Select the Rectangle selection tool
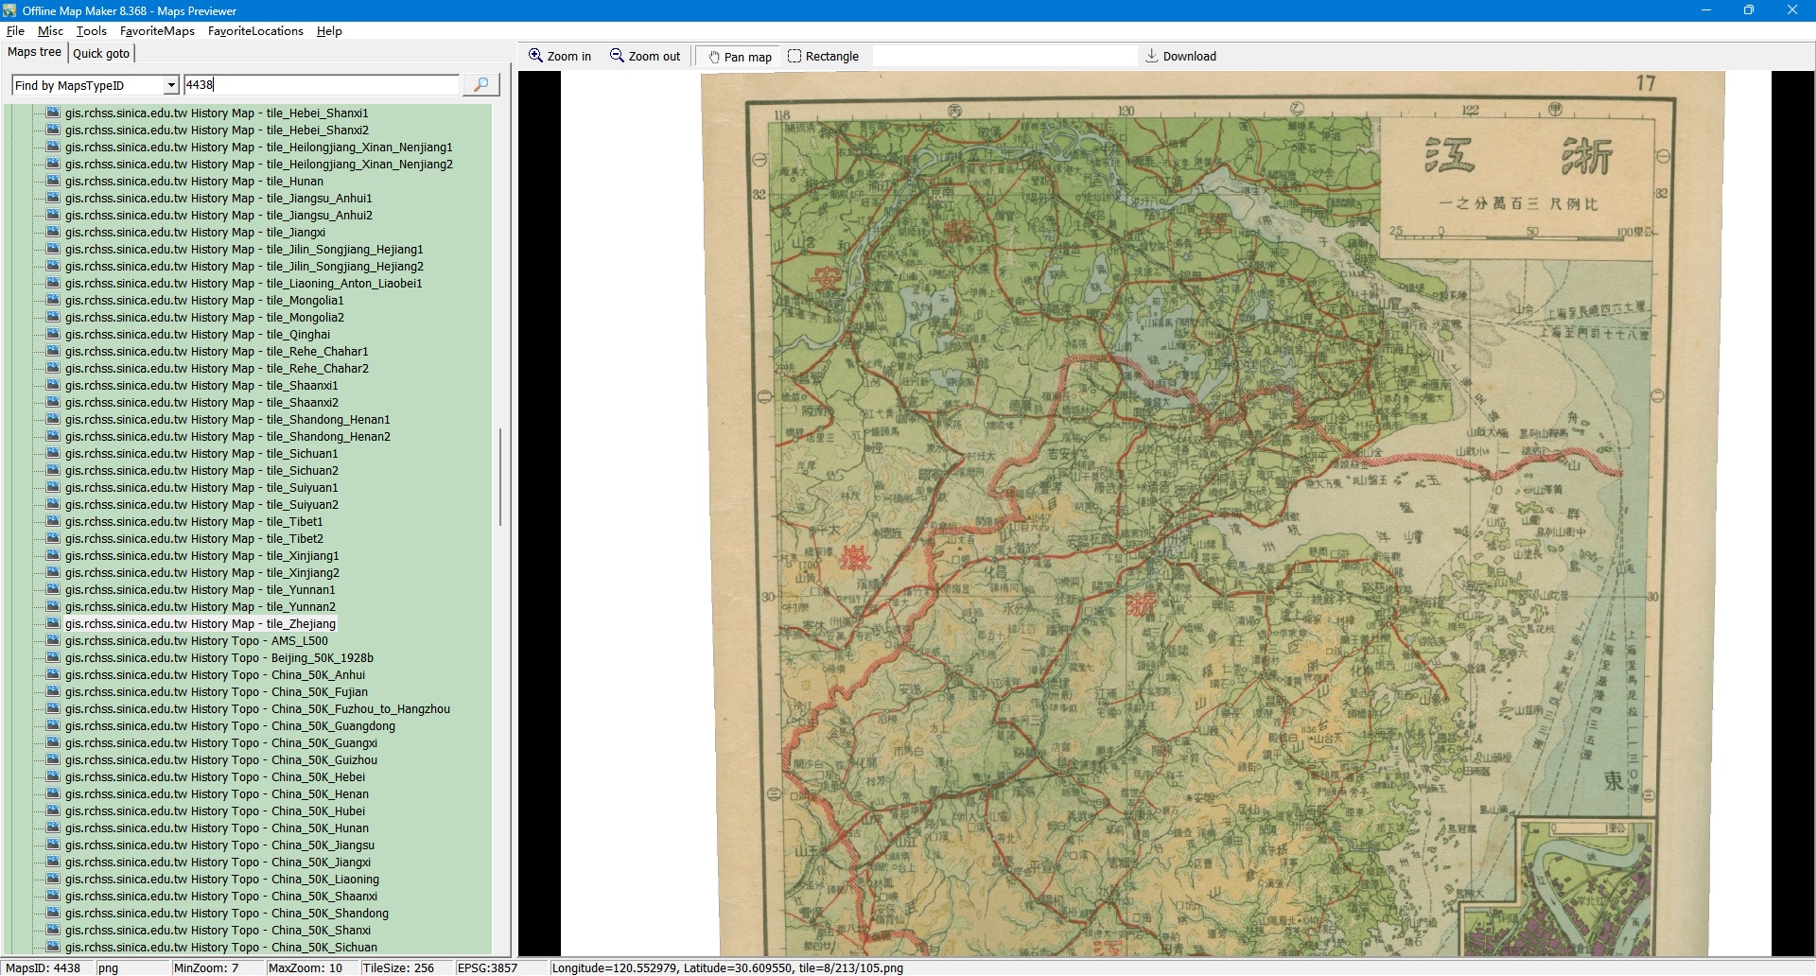Viewport: 1816px width, 976px height. 823,57
